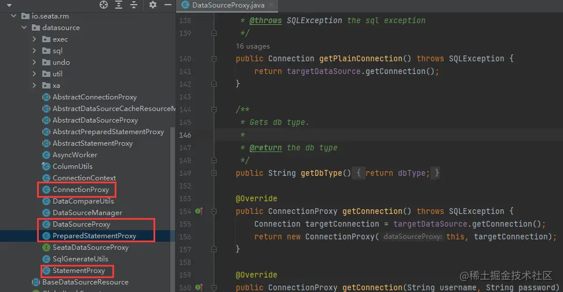
Task: Click the '16 usages' inlay hint
Action: point(253,46)
